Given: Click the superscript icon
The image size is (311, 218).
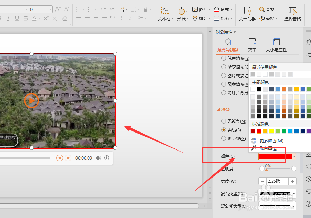Looking at the screenshot, I should click(x=46, y=18).
